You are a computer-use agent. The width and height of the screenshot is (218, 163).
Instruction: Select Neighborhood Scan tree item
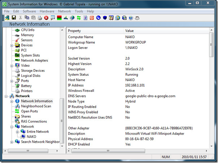(x=36, y=106)
